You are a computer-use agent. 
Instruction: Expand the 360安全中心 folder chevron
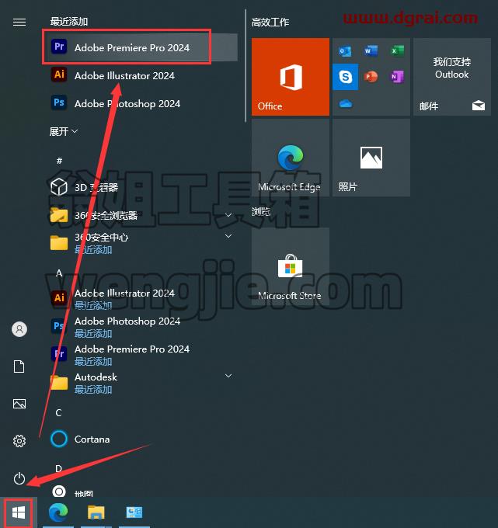click(x=228, y=236)
